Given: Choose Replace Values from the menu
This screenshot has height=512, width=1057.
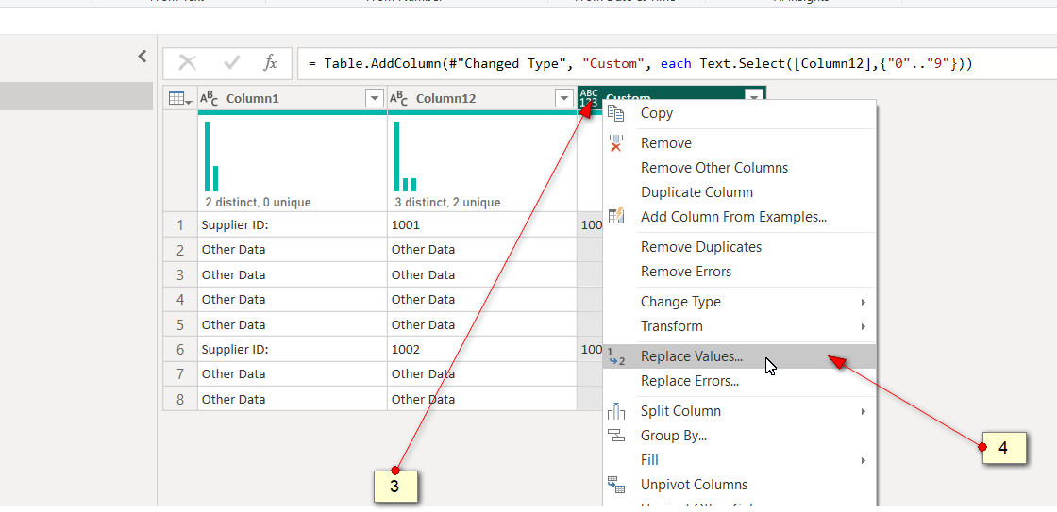Looking at the screenshot, I should click(740, 356).
